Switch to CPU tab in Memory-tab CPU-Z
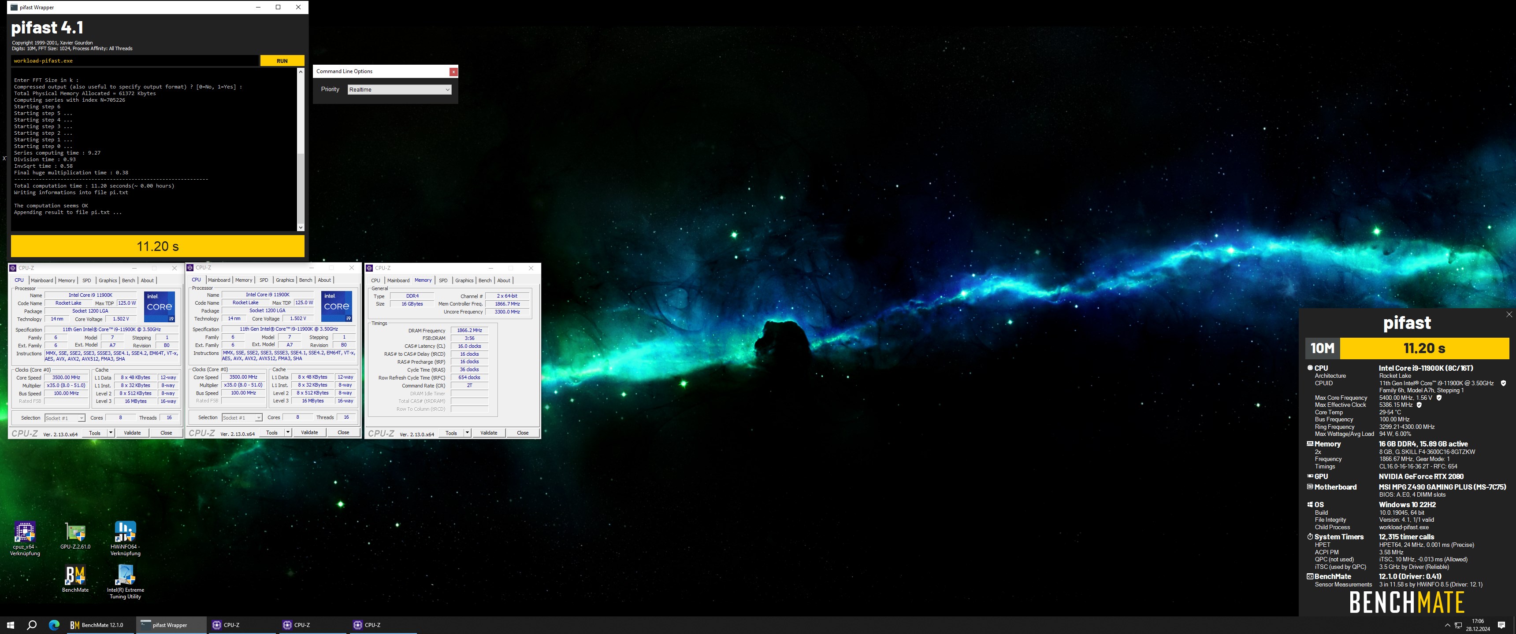Viewport: 1516px width, 634px height. [375, 280]
